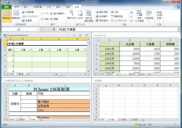182x128 pixels.
Task: Click the calendar window's vertical scrollbar down arrow
Action: pyautogui.click(x=88, y=71)
